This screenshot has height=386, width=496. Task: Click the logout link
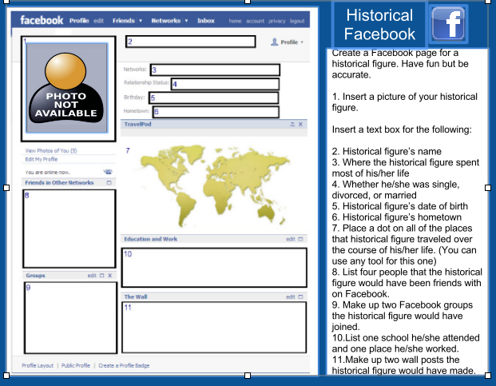297,21
